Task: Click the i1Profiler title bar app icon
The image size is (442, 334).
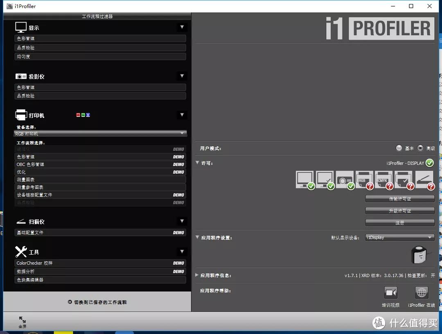Action: click(9, 6)
